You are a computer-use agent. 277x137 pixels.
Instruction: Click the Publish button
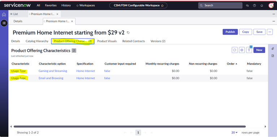coord(230,32)
